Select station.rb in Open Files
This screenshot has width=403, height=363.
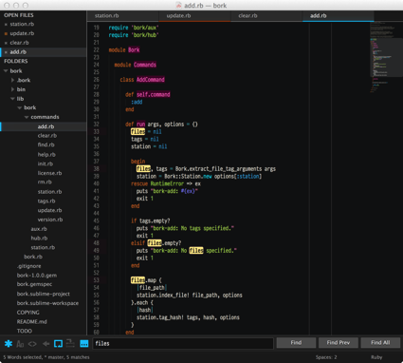click(22, 25)
